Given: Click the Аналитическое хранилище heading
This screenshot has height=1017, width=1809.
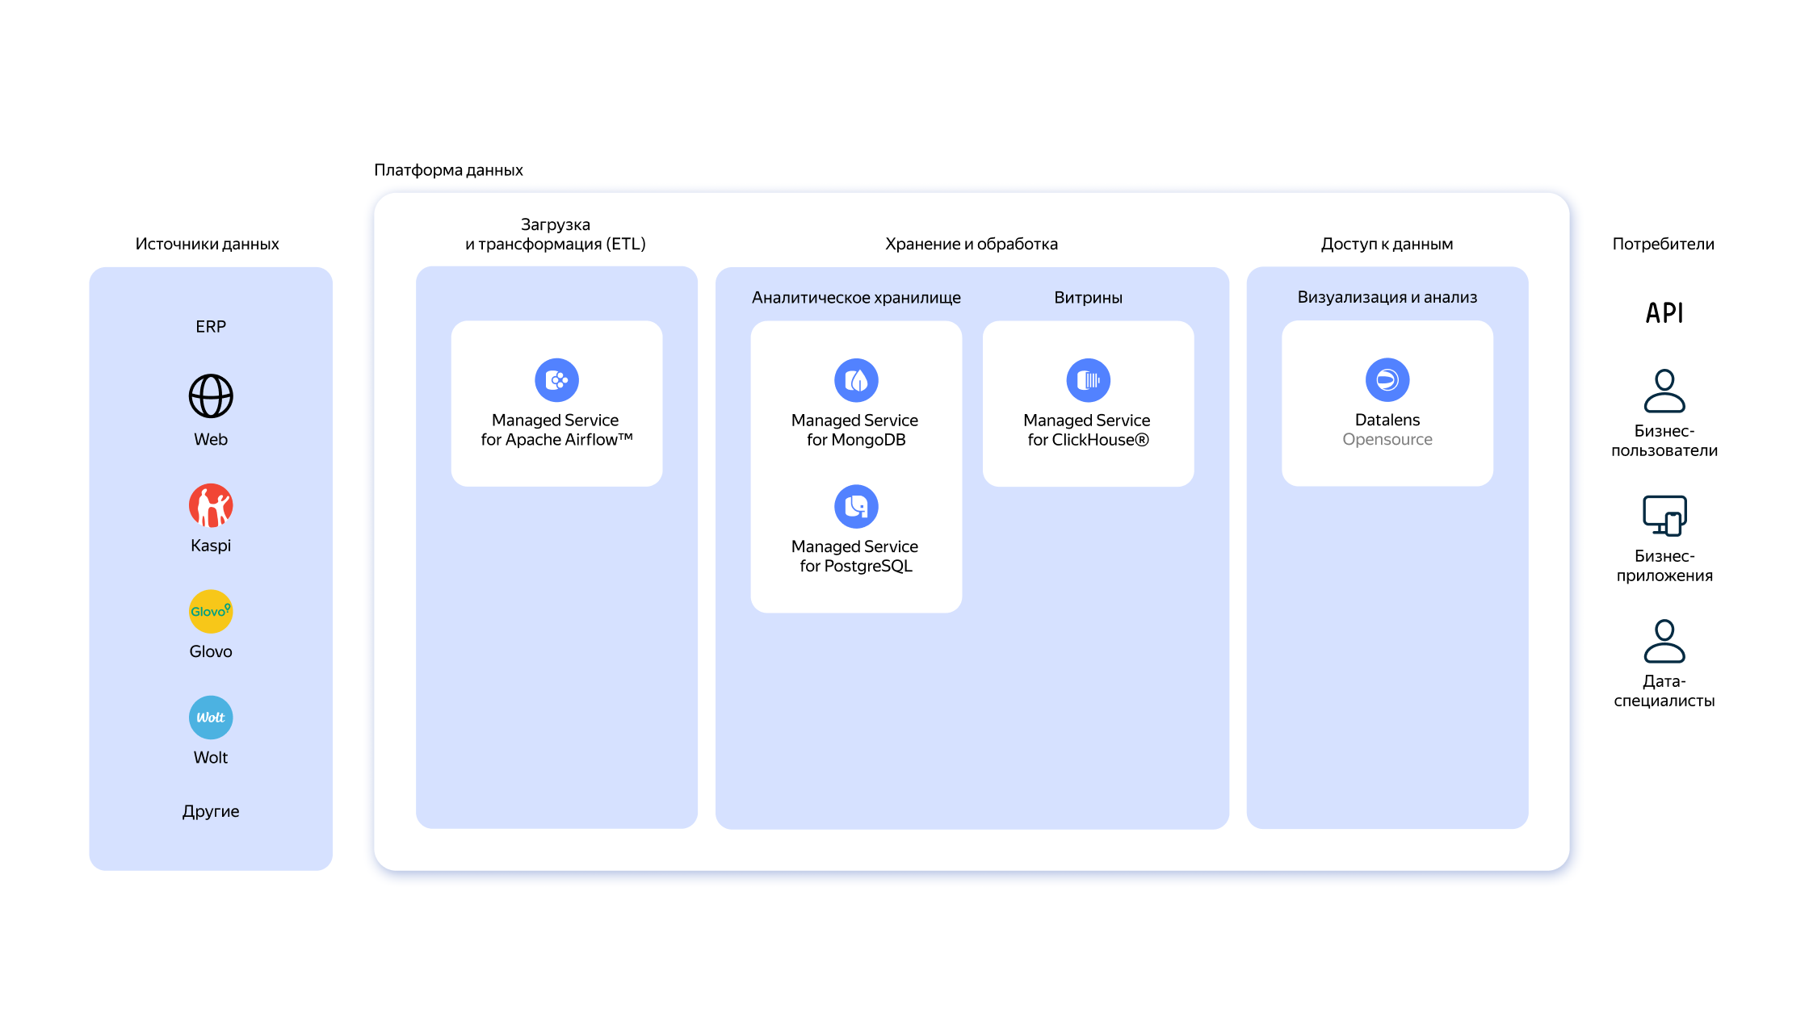Looking at the screenshot, I should 856,298.
